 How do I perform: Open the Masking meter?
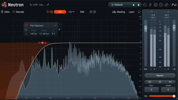119,12
